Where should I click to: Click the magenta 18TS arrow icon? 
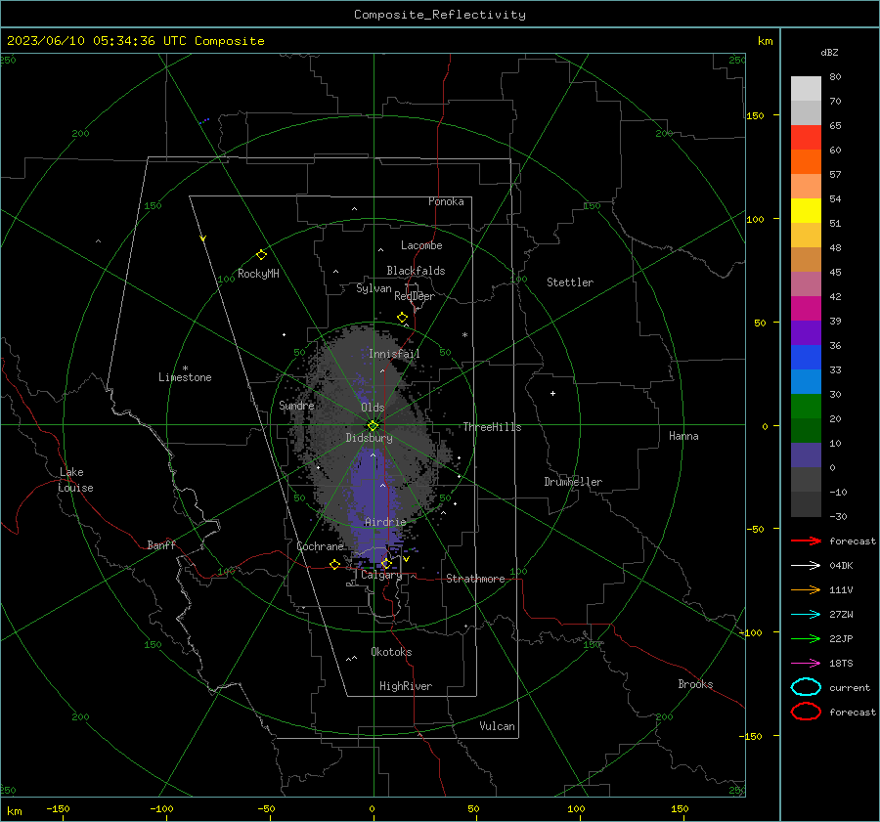(x=806, y=664)
